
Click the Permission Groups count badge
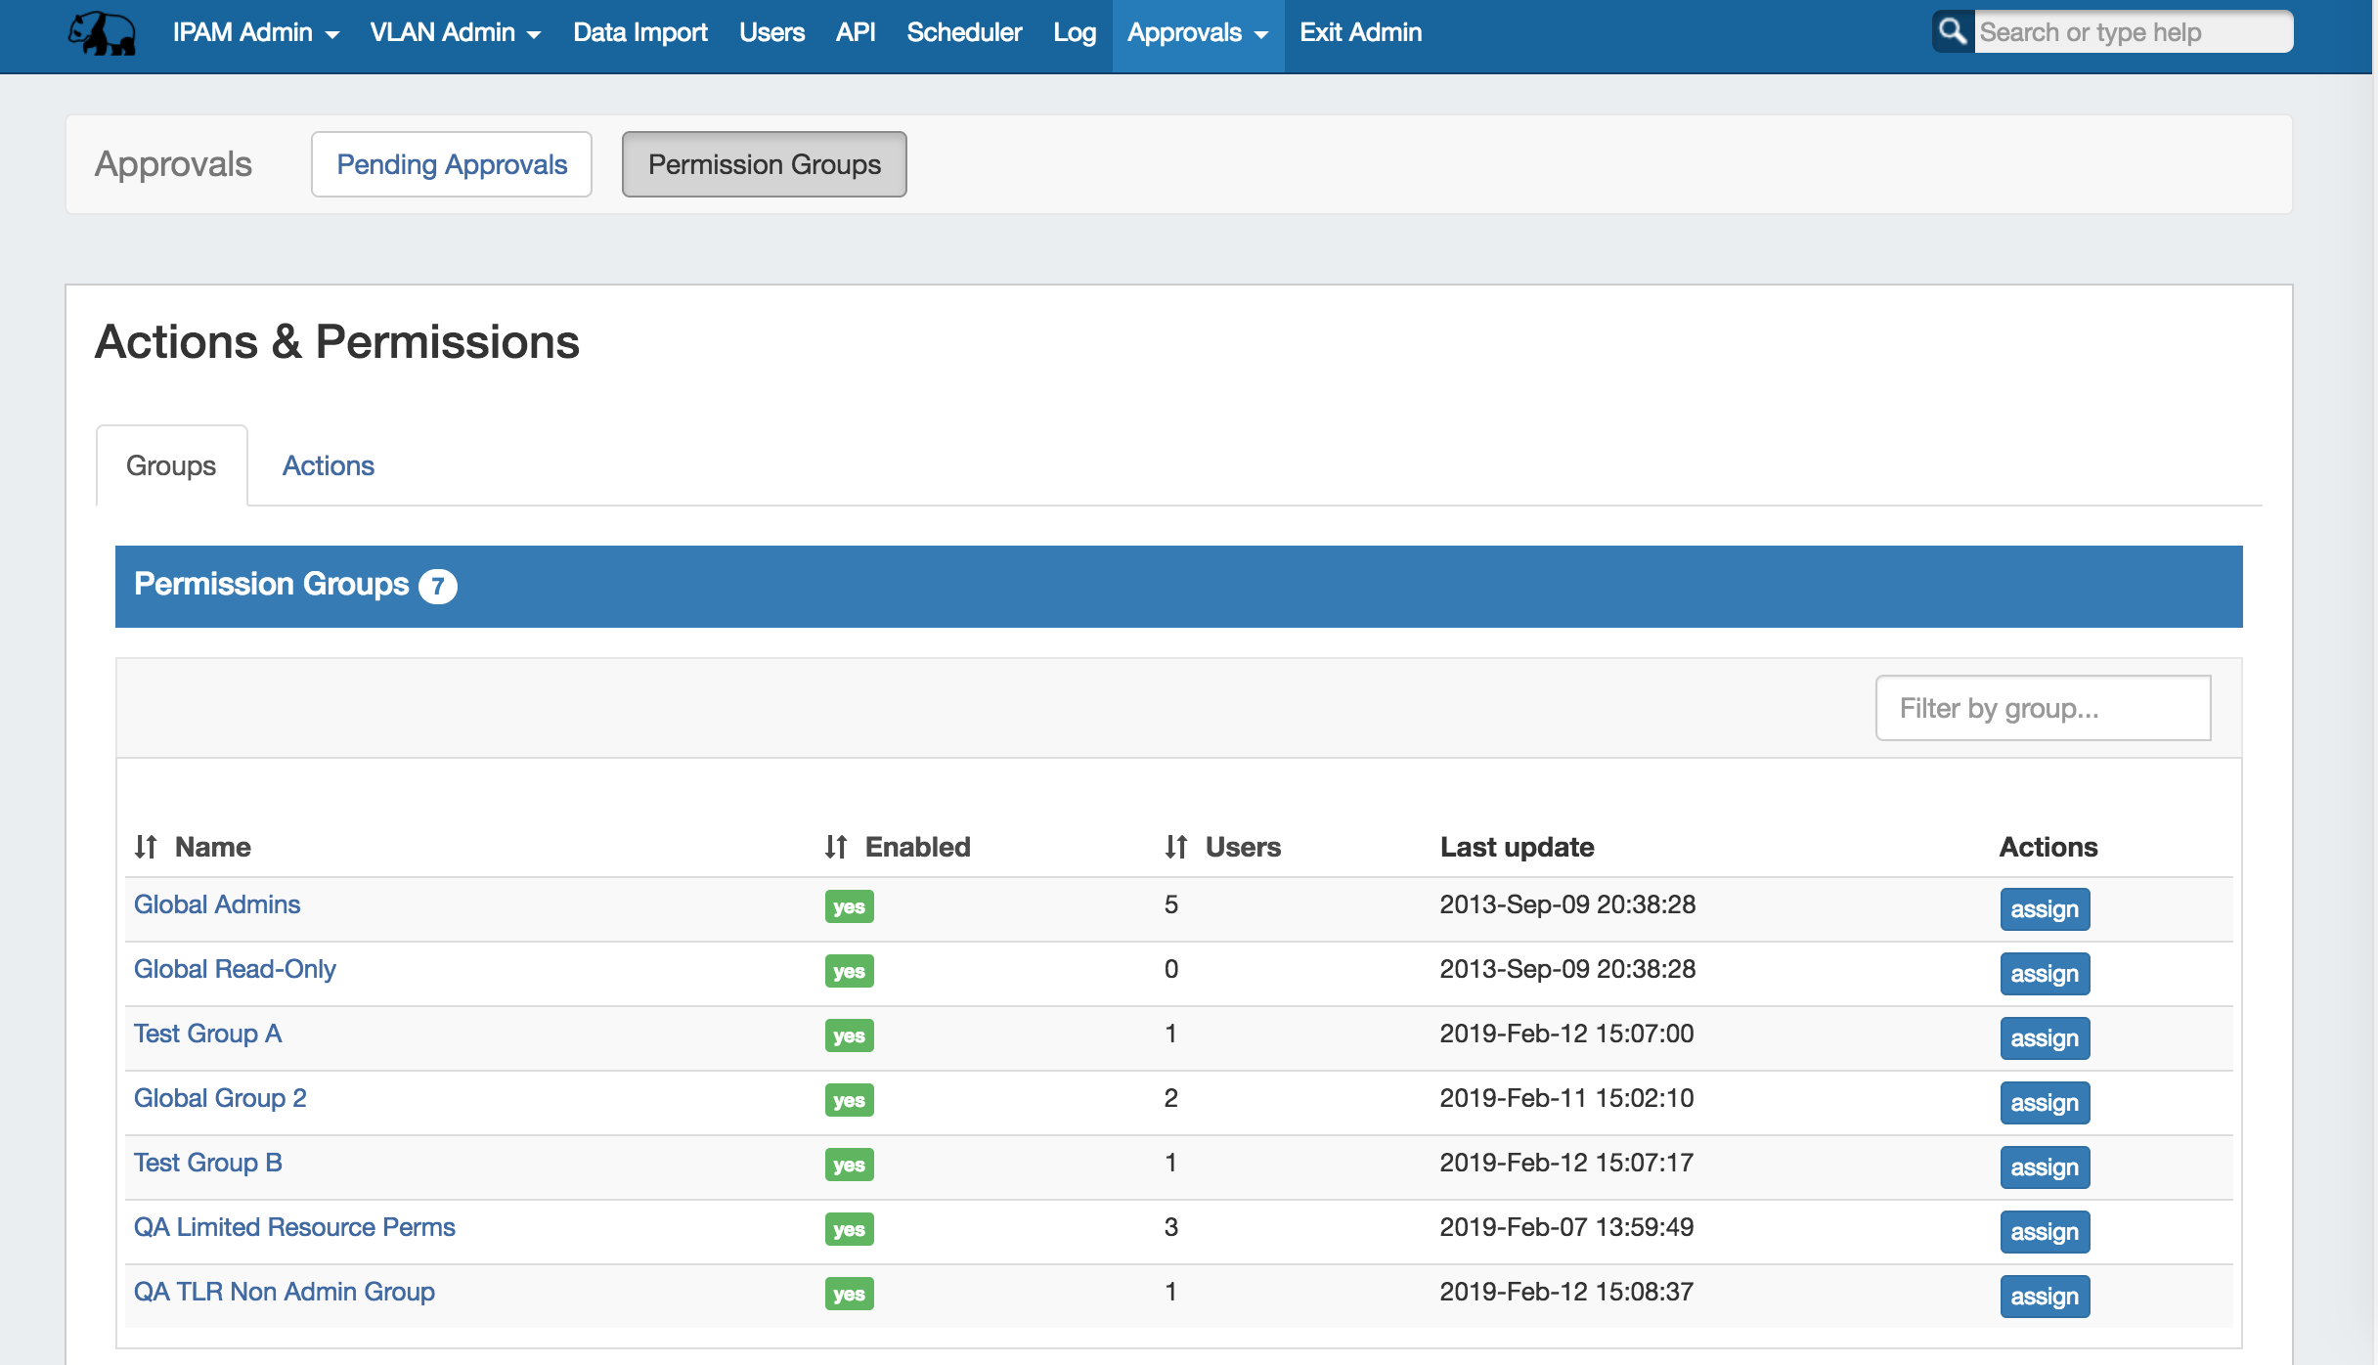437,586
